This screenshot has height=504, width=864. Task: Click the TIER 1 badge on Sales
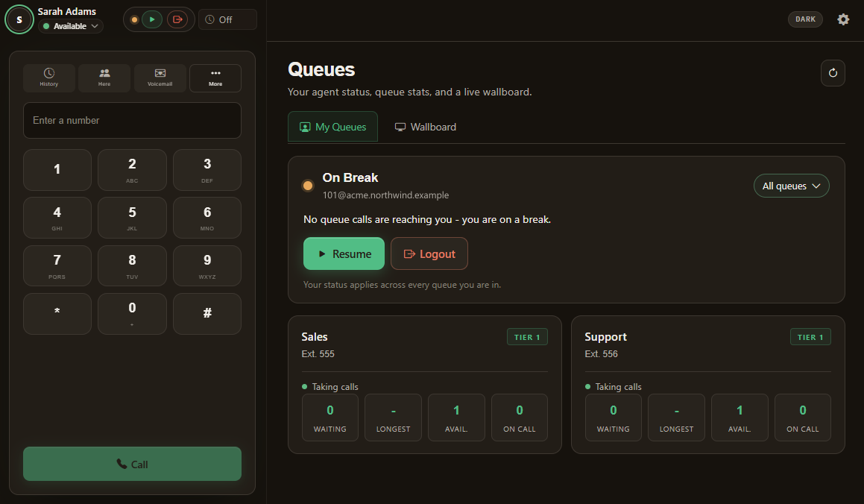pyautogui.click(x=527, y=337)
